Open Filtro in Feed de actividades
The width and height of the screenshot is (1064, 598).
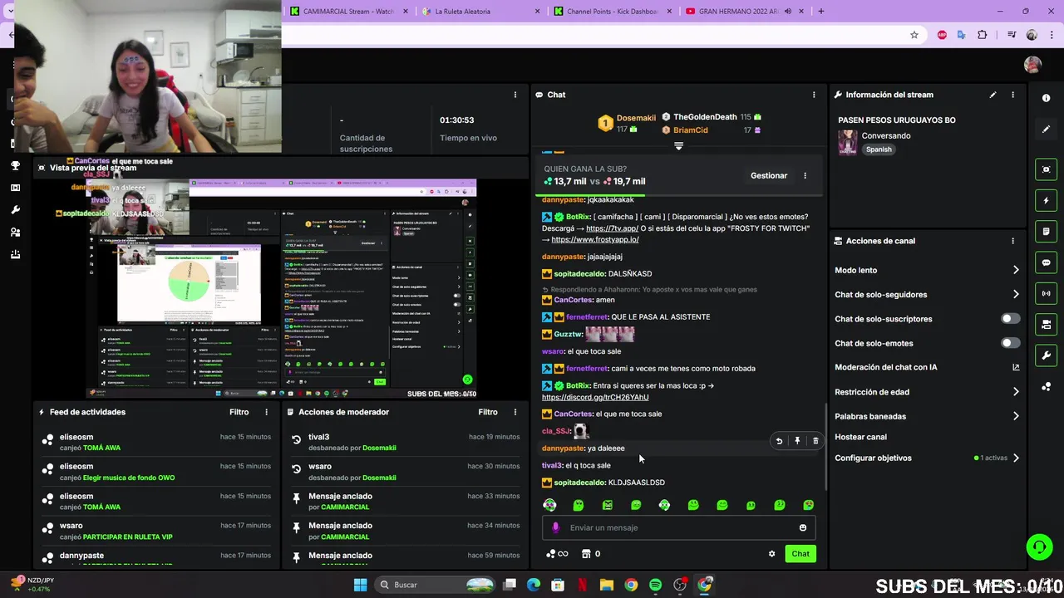pyautogui.click(x=239, y=412)
